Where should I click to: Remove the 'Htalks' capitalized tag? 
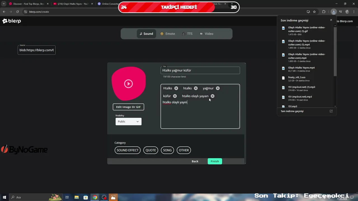pos(176,88)
